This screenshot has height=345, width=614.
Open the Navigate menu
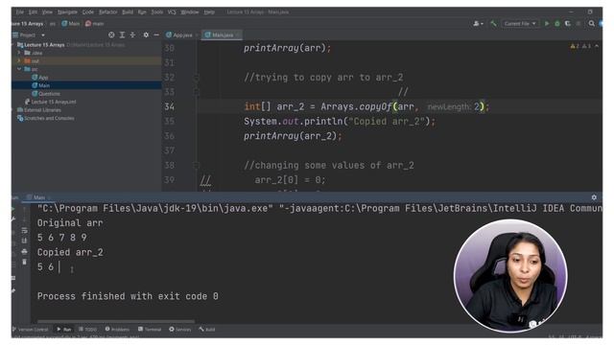(67, 12)
